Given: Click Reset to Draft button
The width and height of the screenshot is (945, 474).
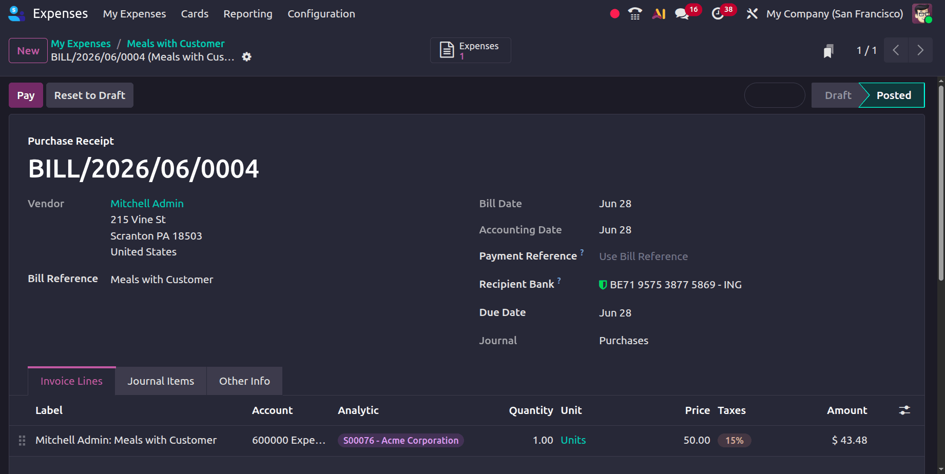Looking at the screenshot, I should pyautogui.click(x=90, y=95).
